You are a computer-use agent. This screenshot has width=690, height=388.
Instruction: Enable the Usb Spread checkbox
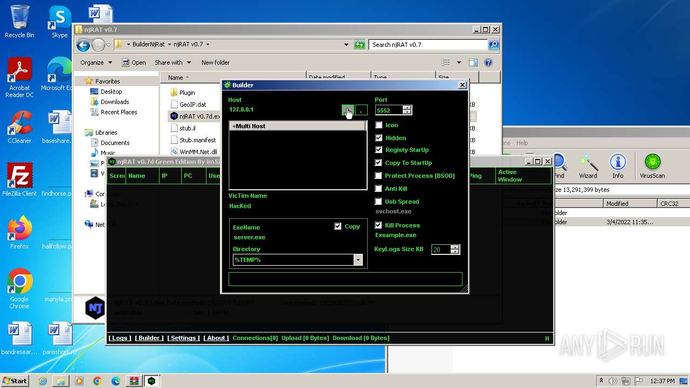click(378, 202)
